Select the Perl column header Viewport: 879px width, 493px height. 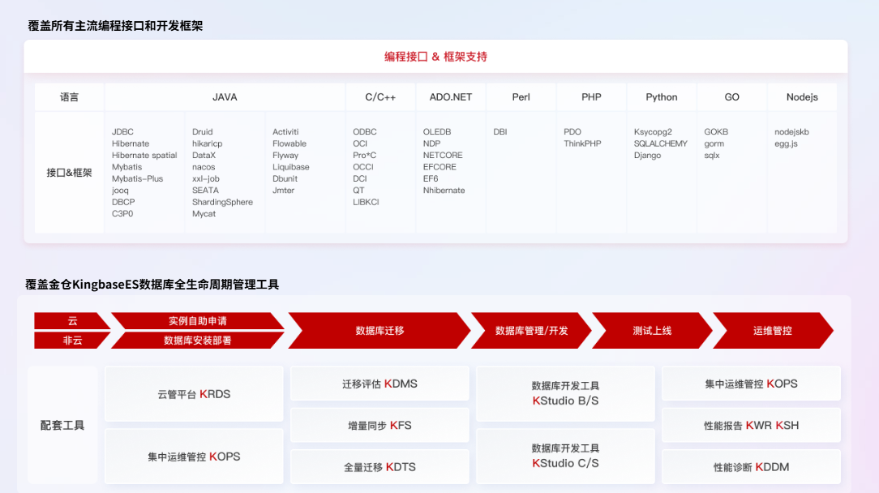[521, 97]
